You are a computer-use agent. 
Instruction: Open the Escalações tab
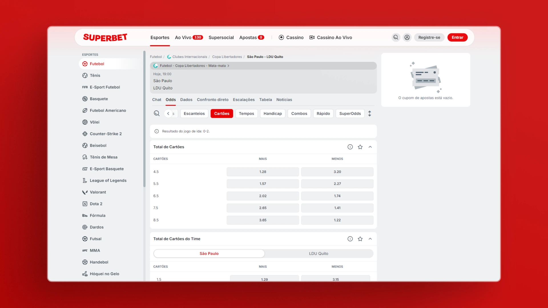[243, 100]
